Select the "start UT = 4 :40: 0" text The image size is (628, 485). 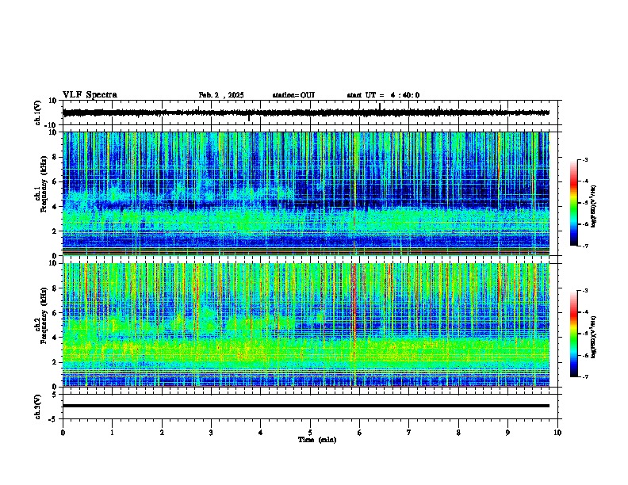pyautogui.click(x=383, y=95)
